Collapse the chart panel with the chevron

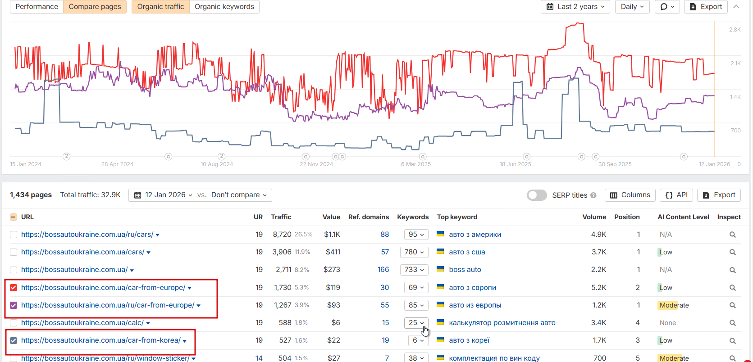[736, 7]
